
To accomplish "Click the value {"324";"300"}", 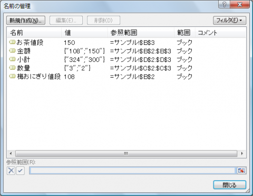I will click(x=84, y=60).
